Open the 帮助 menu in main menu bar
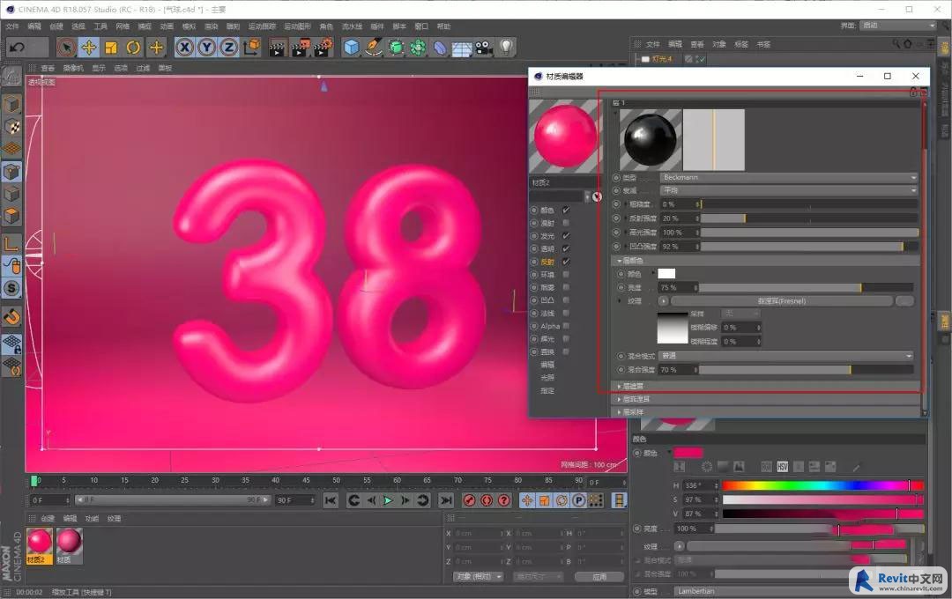Viewport: 952px width, 599px height. 443,26
